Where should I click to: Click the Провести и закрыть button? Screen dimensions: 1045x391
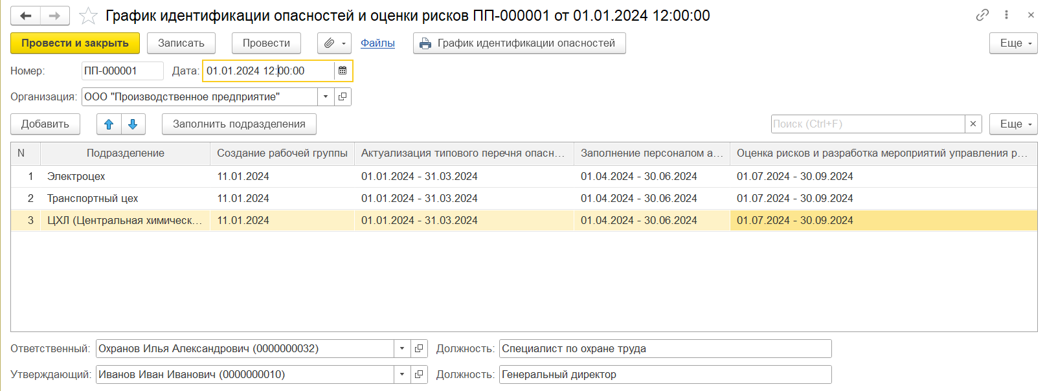pyautogui.click(x=75, y=43)
